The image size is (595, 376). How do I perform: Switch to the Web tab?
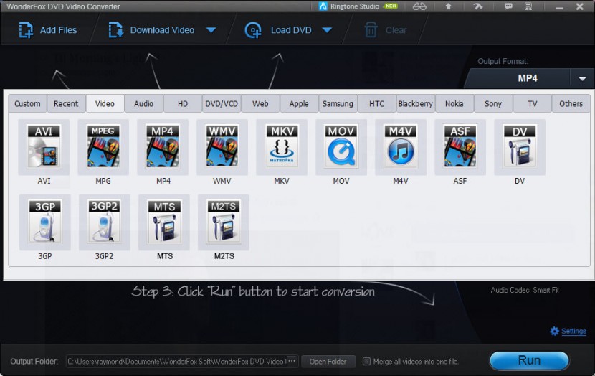click(x=260, y=103)
